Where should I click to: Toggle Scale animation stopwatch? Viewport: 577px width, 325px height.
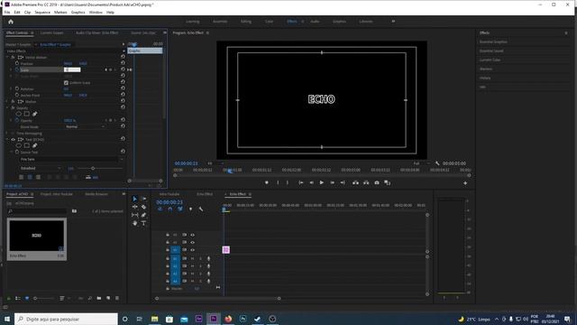pyautogui.click(x=17, y=70)
